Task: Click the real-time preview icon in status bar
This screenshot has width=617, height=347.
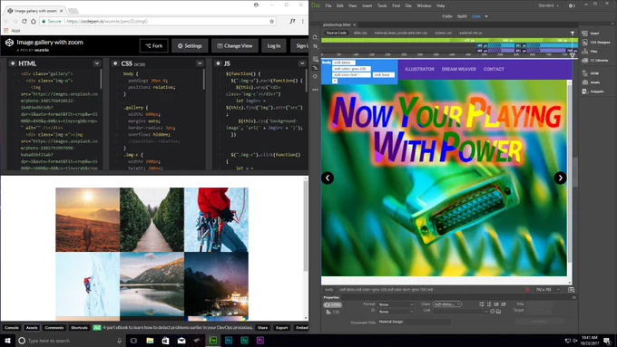Action: click(572, 290)
